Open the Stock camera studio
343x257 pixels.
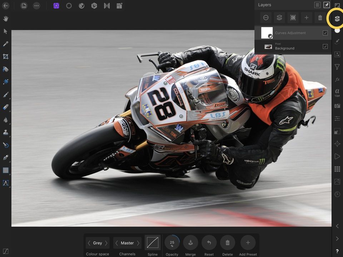coord(337,106)
